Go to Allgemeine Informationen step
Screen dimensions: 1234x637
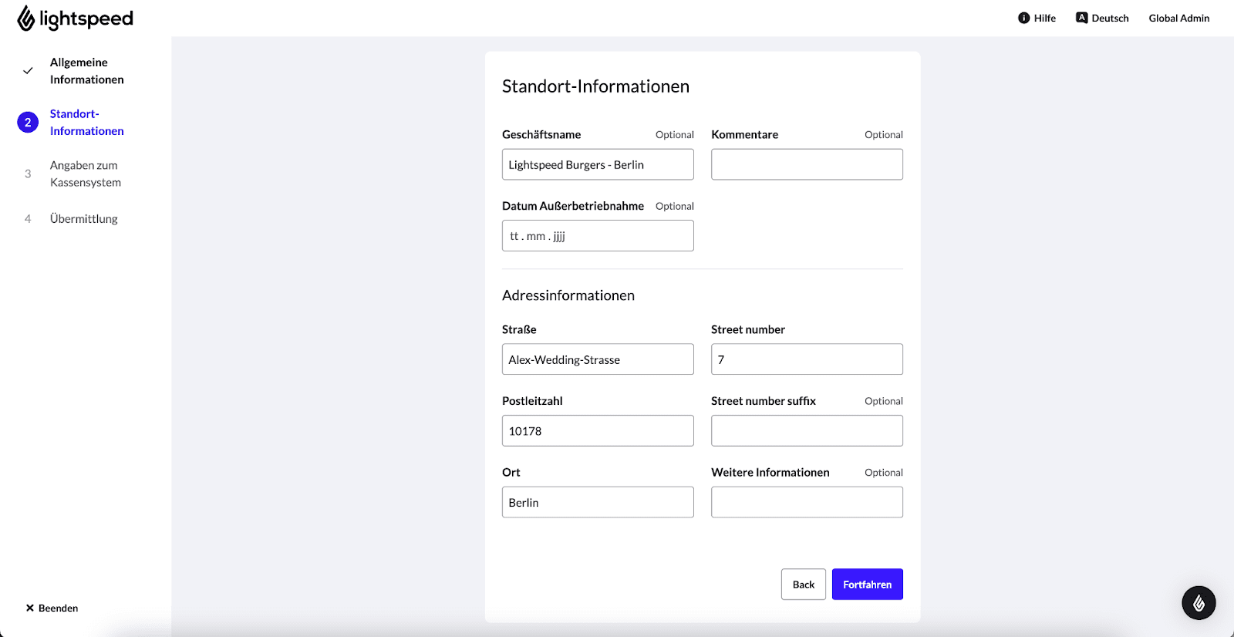click(x=86, y=71)
